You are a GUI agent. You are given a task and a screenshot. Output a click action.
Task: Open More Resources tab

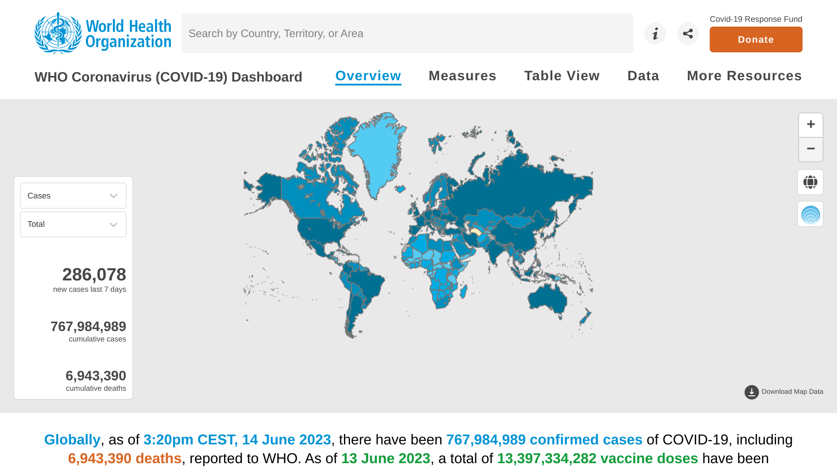pyautogui.click(x=744, y=76)
